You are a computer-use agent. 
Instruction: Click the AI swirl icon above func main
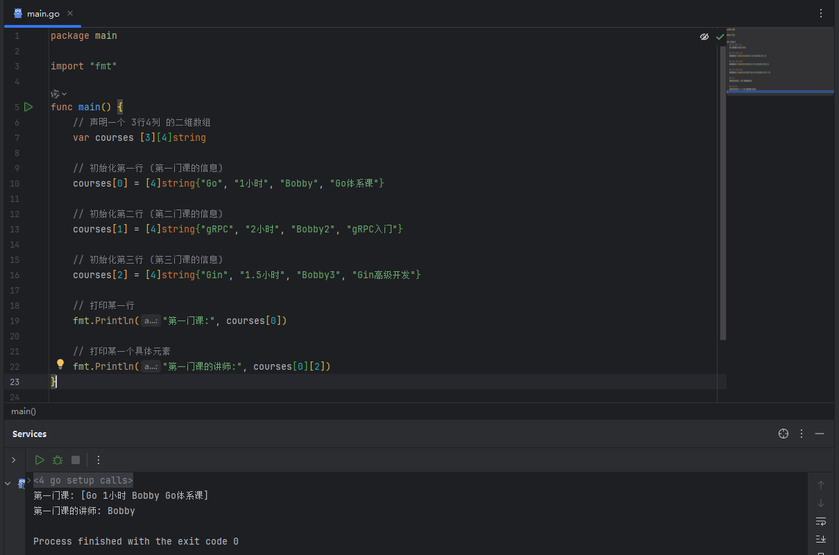(x=55, y=94)
